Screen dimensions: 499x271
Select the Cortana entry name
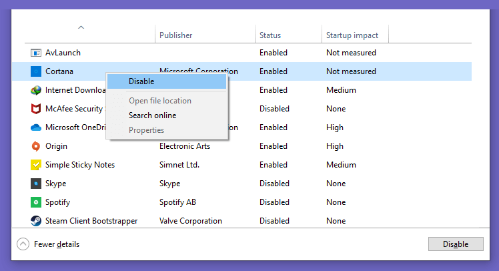click(x=59, y=71)
